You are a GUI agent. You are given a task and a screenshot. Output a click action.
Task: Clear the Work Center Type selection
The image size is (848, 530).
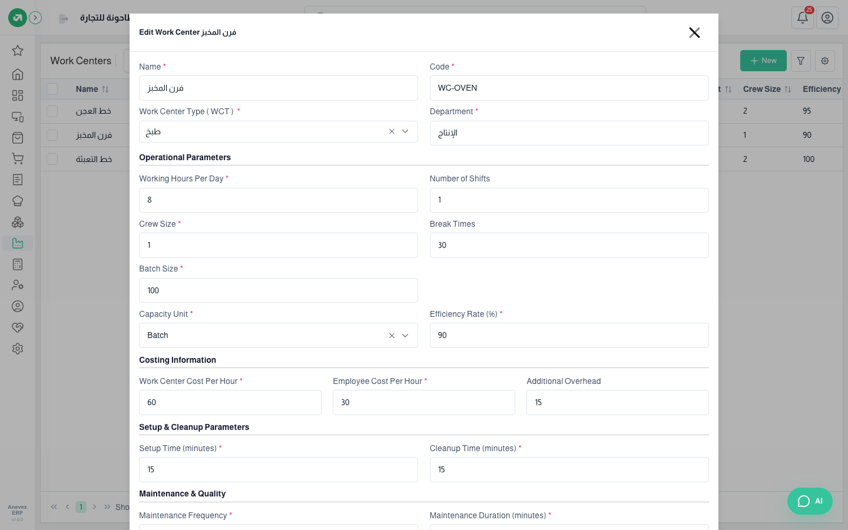[392, 131]
